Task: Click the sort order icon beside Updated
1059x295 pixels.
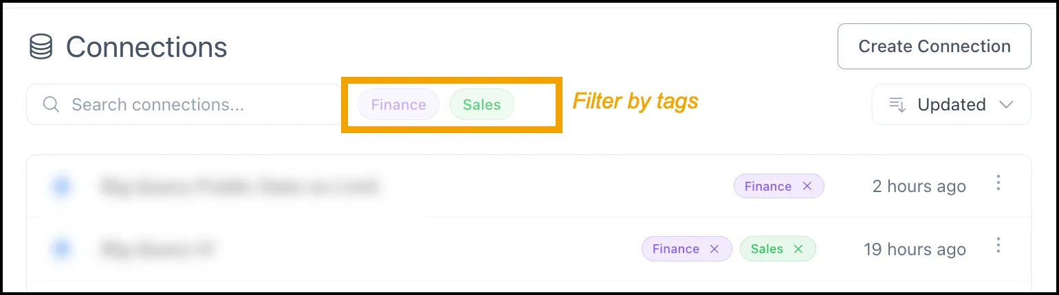Action: pos(897,104)
